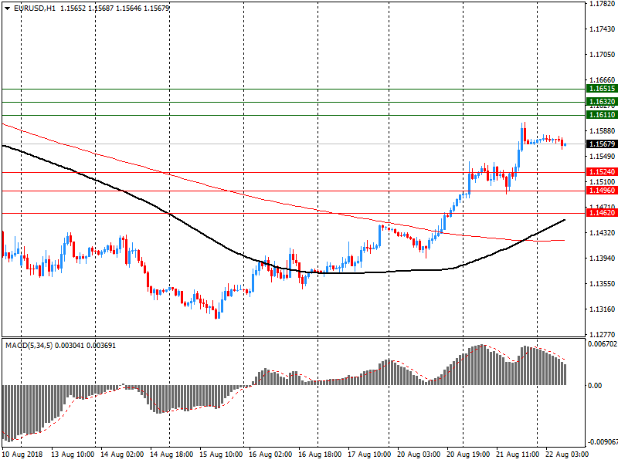Click the 13 Aug 10:00 time label

(73, 455)
